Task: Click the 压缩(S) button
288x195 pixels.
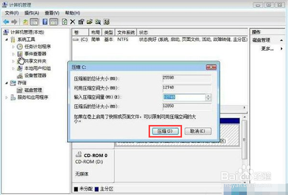Action: 165,131
